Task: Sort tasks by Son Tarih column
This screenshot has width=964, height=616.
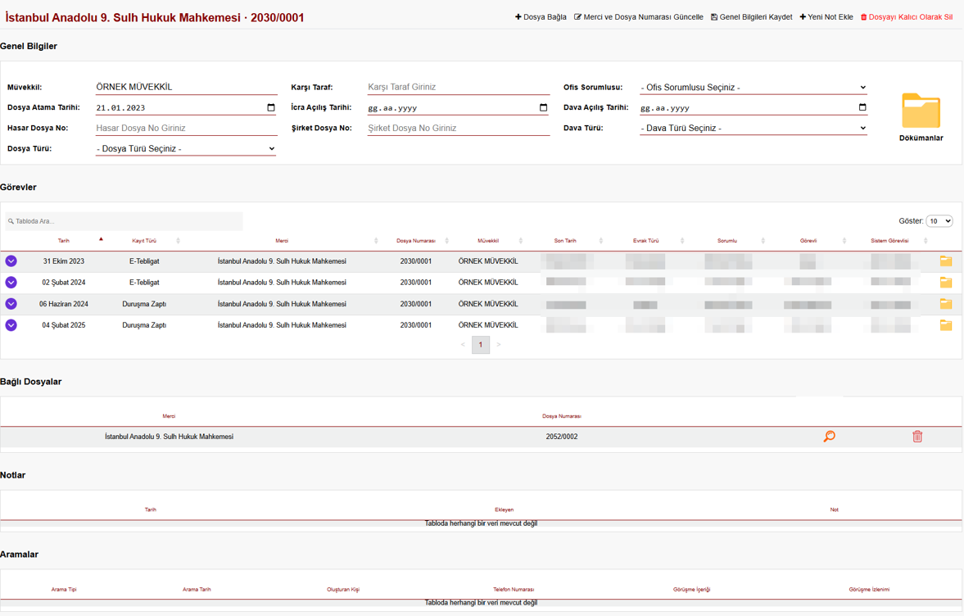Action: click(565, 241)
